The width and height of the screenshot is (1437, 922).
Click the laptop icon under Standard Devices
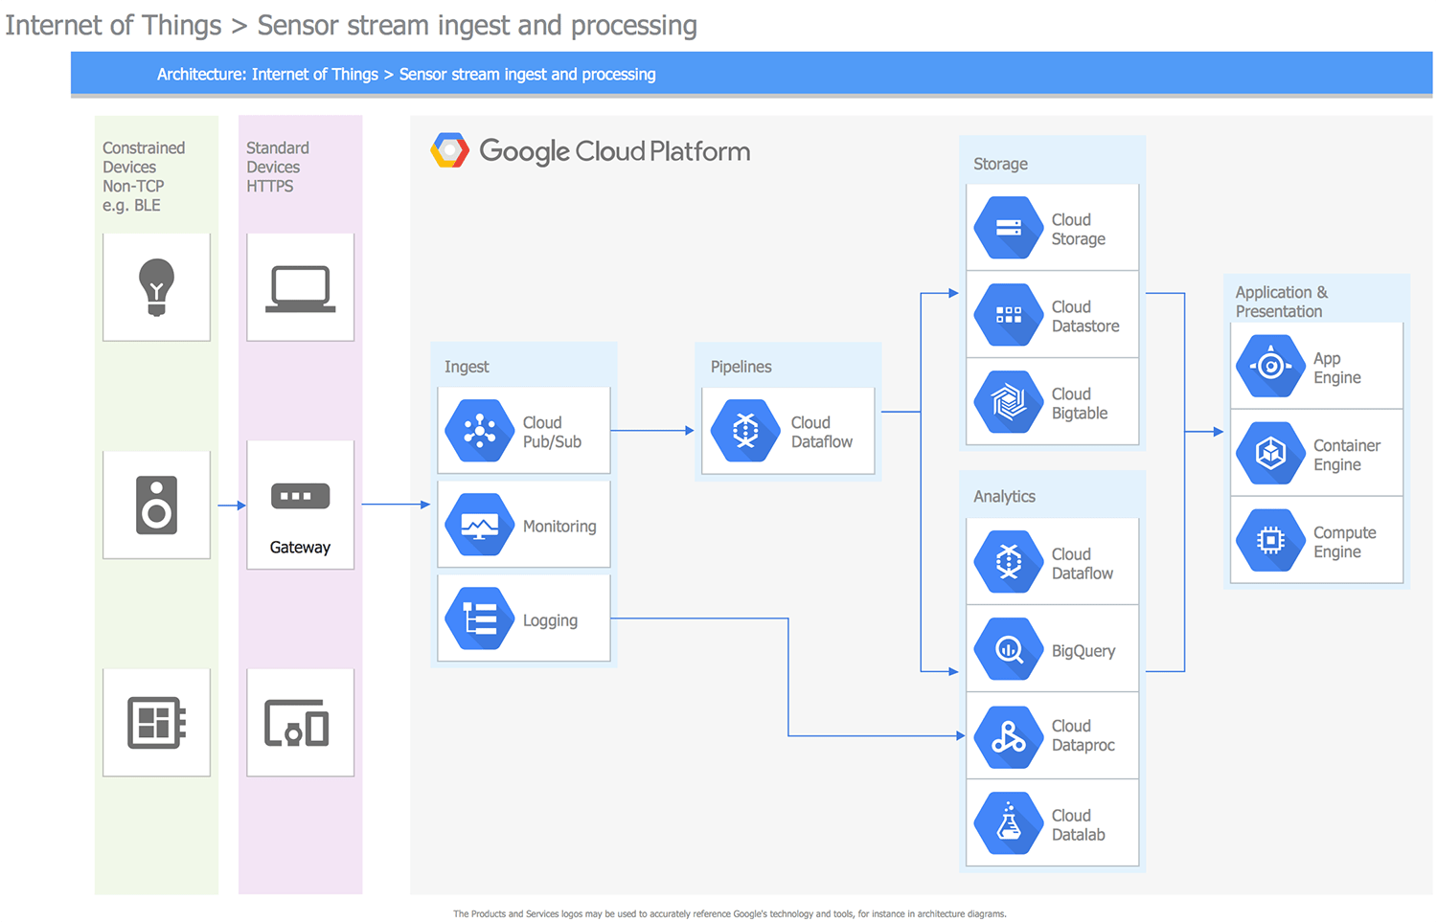(x=300, y=286)
